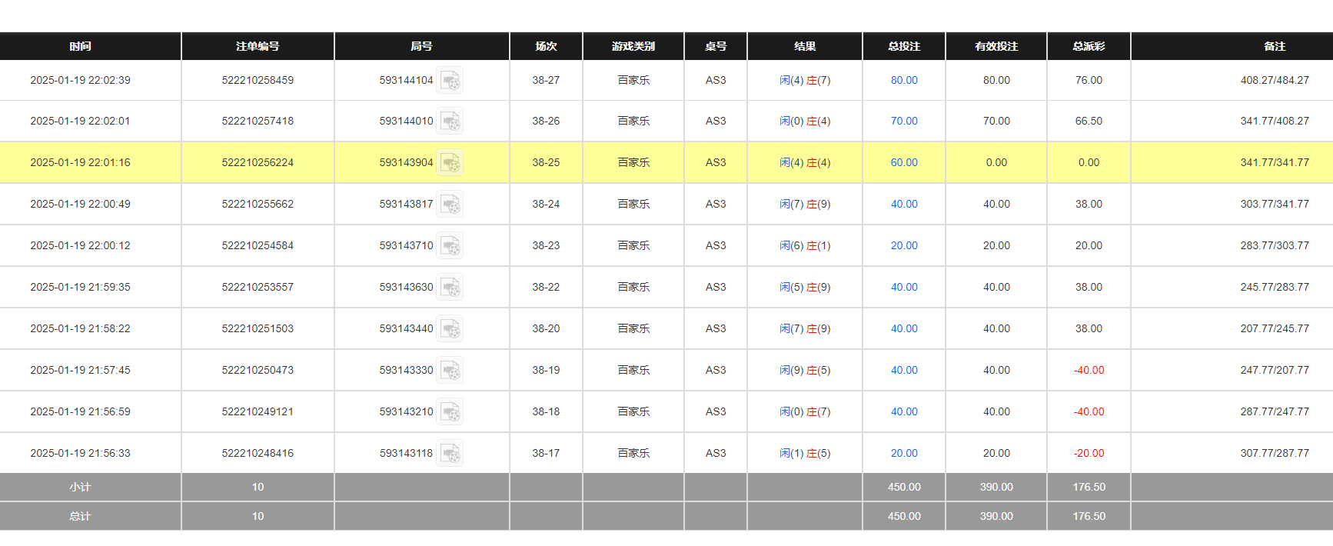Click the 20.00 bet link for round 593143118
This screenshot has height=546, width=1333.
click(904, 453)
